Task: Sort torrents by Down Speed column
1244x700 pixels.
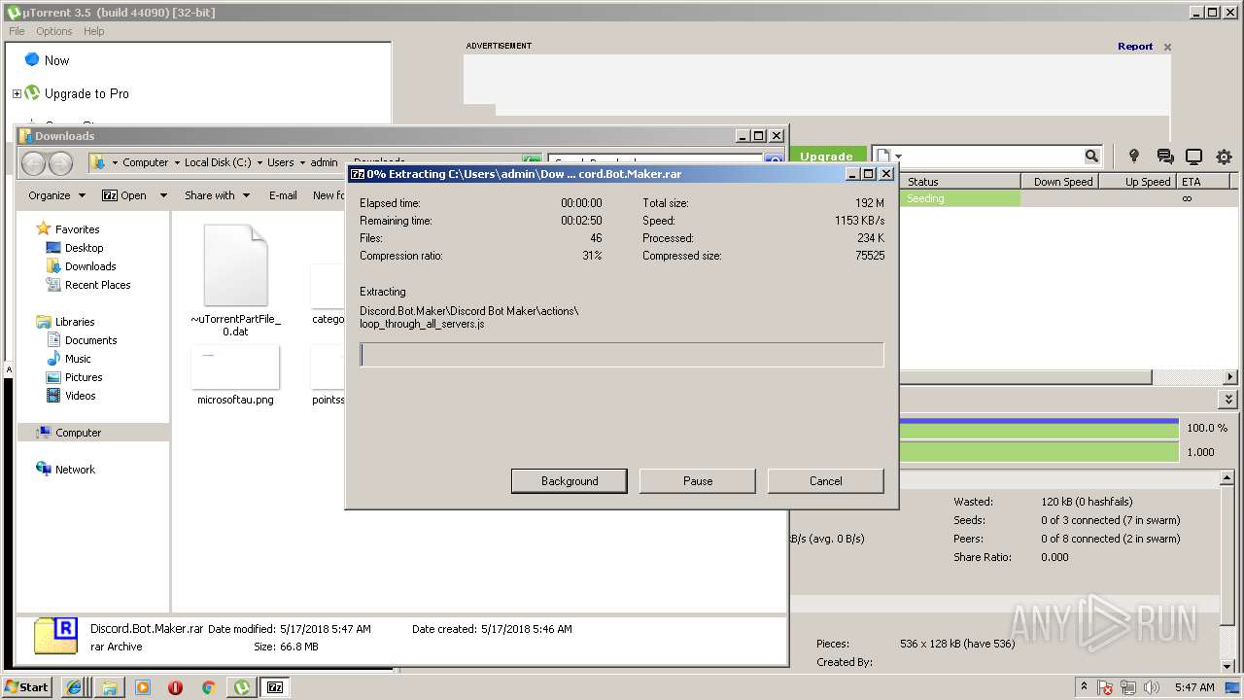Action: tap(1062, 182)
